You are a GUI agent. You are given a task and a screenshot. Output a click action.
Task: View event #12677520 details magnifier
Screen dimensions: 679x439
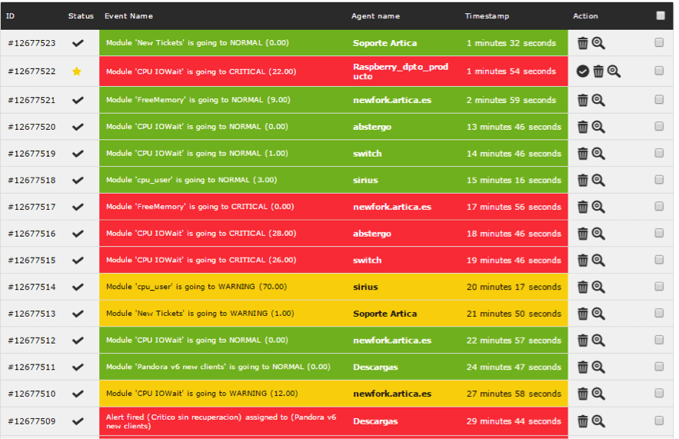598,128
